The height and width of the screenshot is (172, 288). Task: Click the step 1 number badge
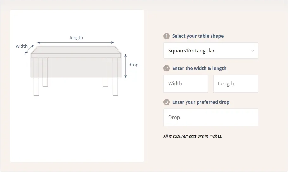[x=167, y=36]
